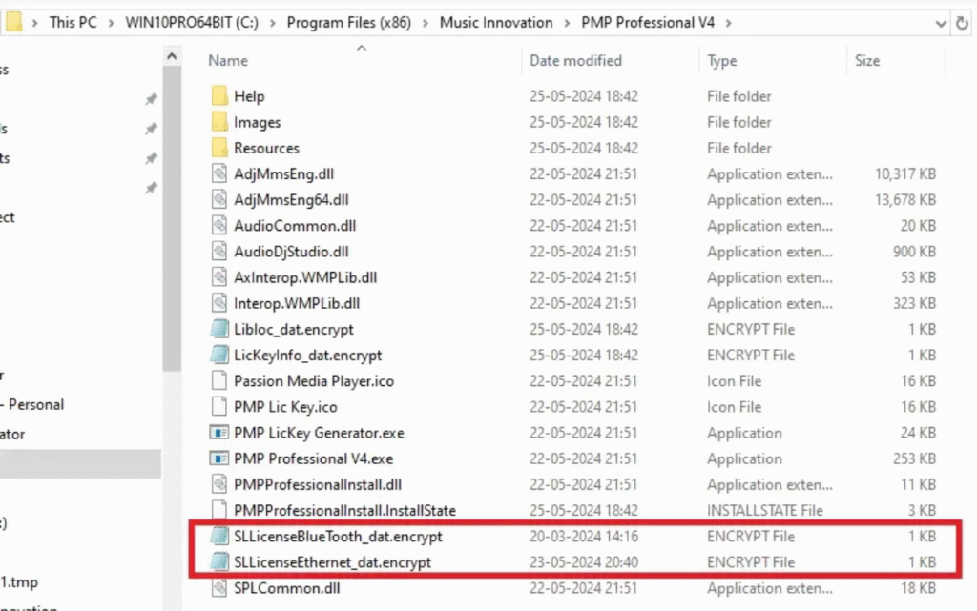The image size is (977, 611).
Task: Click date 20-03-2024 14:16
Action: click(x=584, y=537)
